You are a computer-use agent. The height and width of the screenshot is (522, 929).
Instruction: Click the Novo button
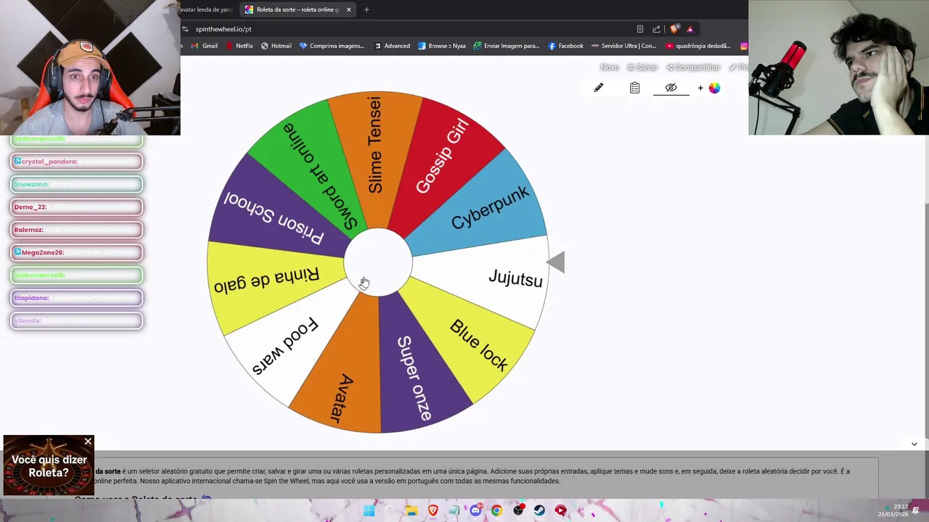click(x=610, y=67)
